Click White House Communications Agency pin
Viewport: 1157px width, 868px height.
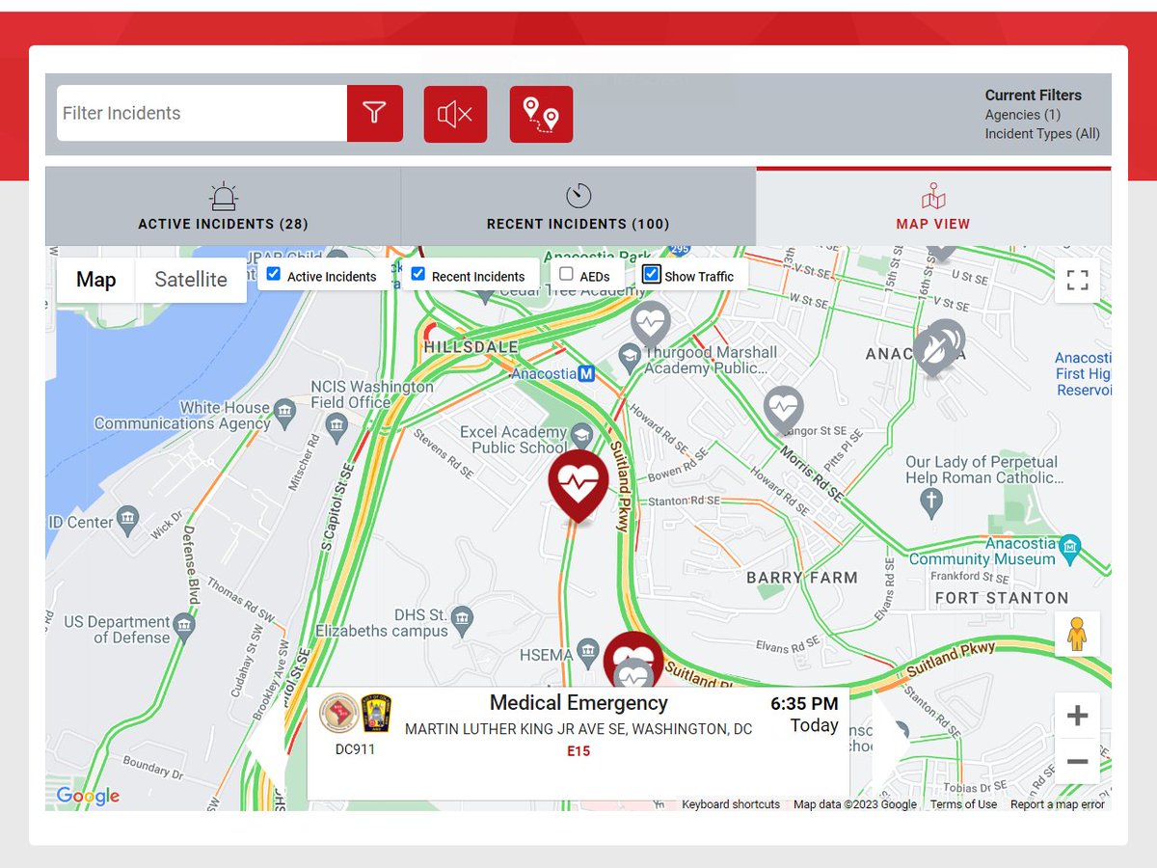pos(284,416)
